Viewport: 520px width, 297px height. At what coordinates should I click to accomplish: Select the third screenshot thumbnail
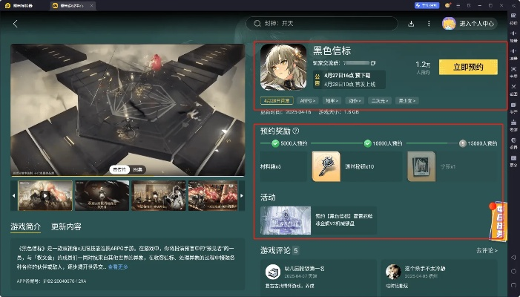click(159, 195)
